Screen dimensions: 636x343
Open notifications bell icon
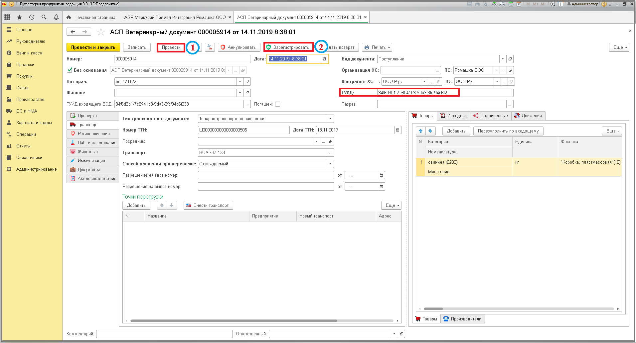click(56, 17)
